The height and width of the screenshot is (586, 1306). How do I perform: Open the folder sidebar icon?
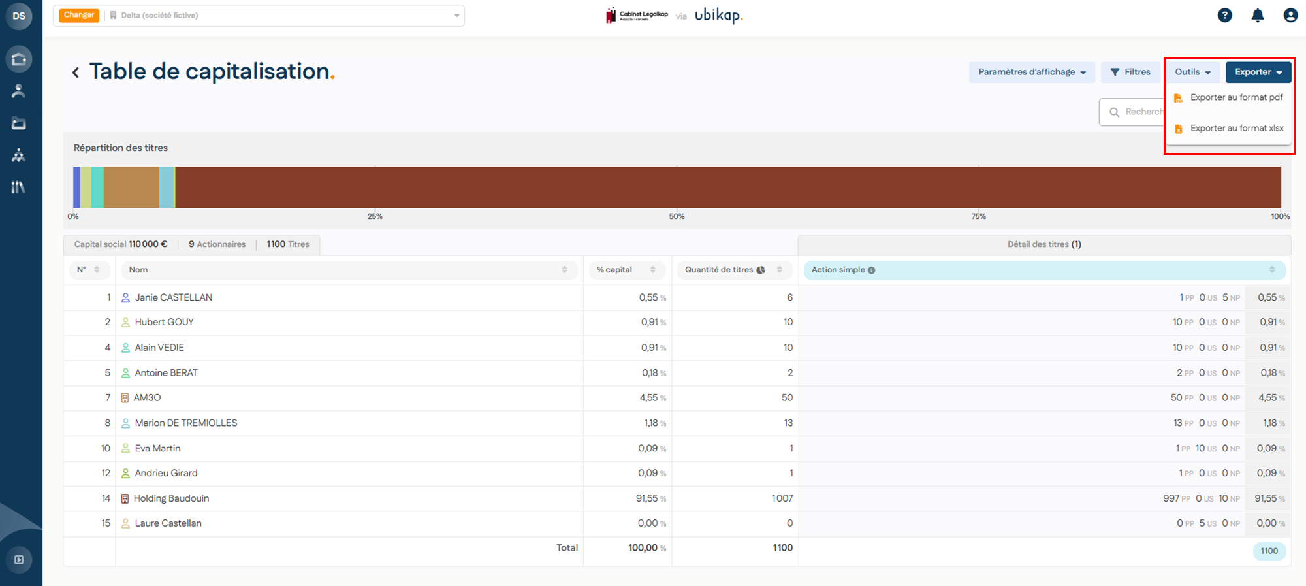[x=18, y=123]
